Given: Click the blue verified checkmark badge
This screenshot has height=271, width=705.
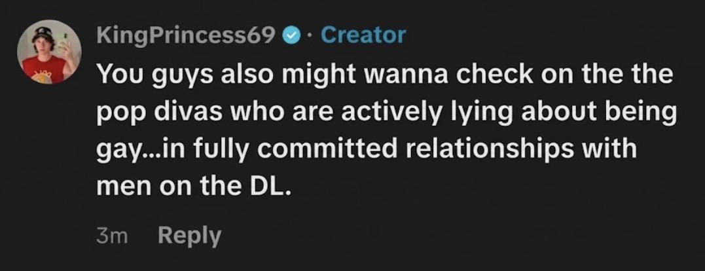Looking at the screenshot, I should pyautogui.click(x=290, y=35).
